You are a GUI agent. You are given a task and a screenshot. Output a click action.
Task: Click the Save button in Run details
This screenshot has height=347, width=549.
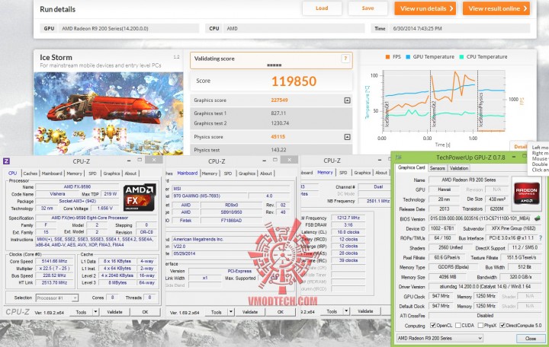click(x=368, y=8)
